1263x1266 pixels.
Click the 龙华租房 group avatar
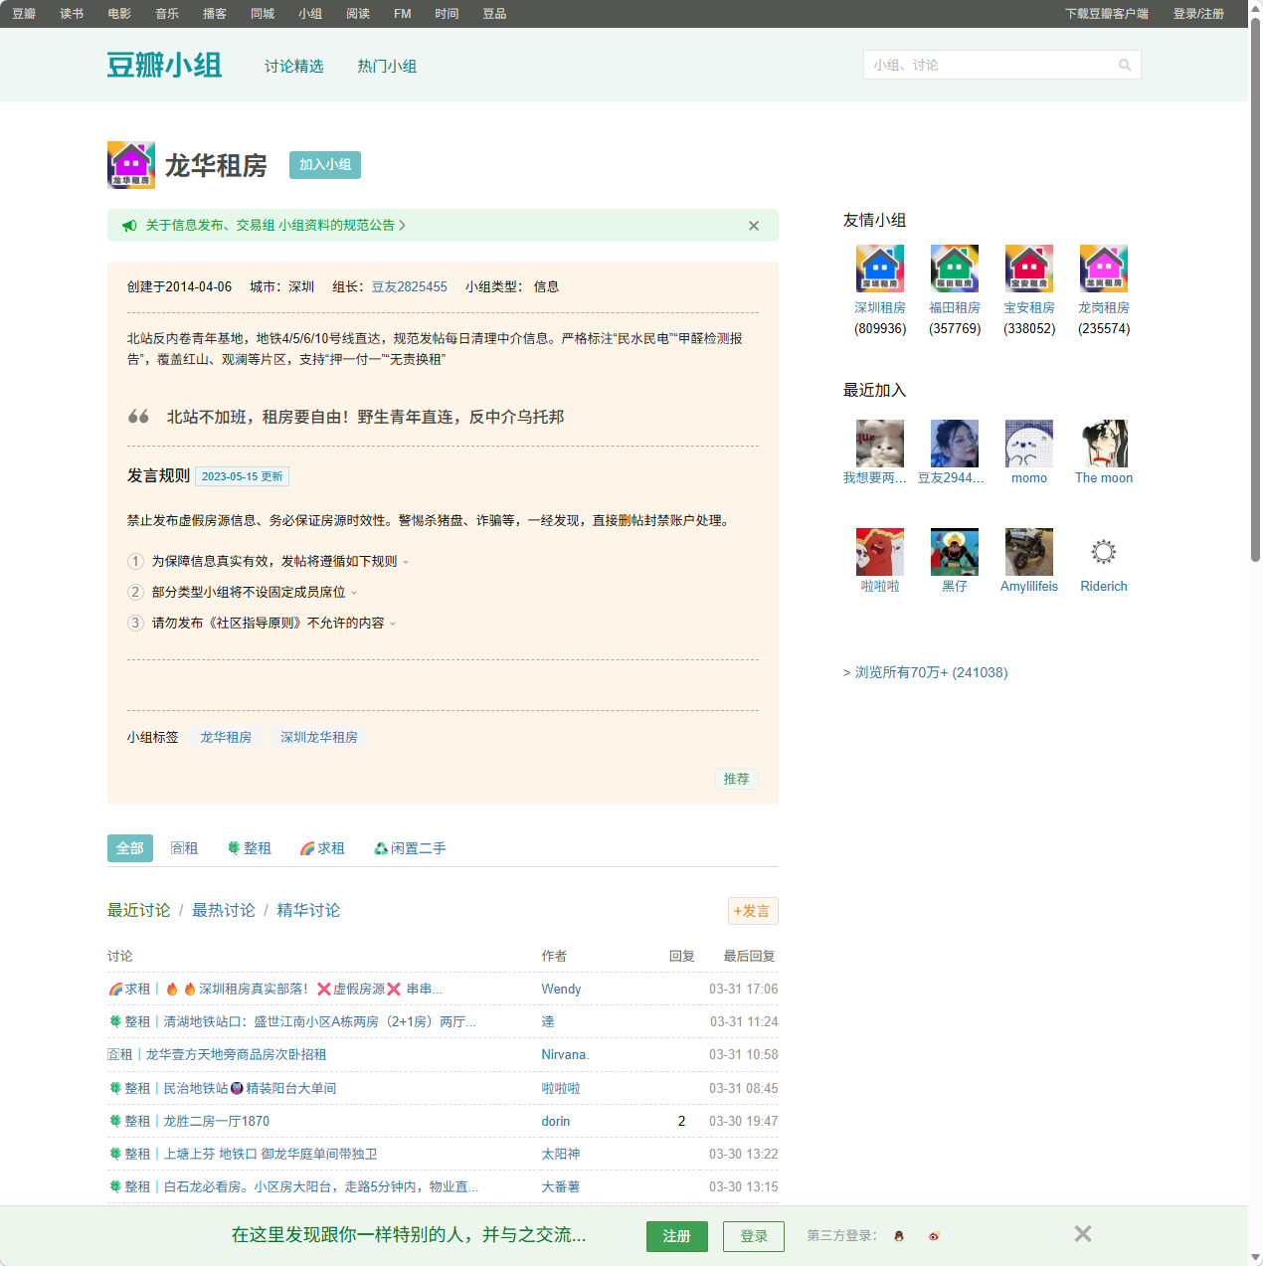[x=130, y=165]
